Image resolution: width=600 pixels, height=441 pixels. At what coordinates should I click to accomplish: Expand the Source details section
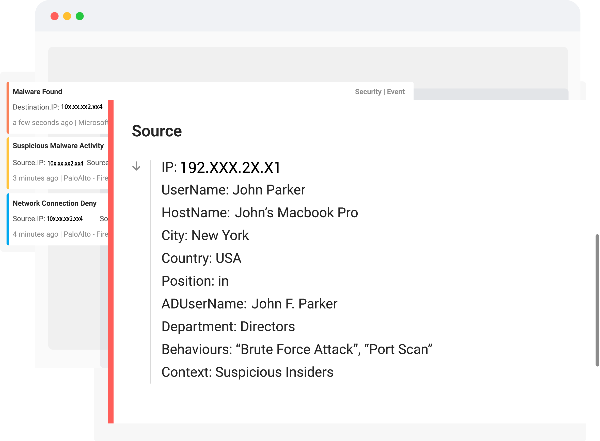tap(156, 131)
